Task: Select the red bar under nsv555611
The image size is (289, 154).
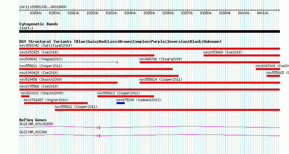Action: (96, 69)
